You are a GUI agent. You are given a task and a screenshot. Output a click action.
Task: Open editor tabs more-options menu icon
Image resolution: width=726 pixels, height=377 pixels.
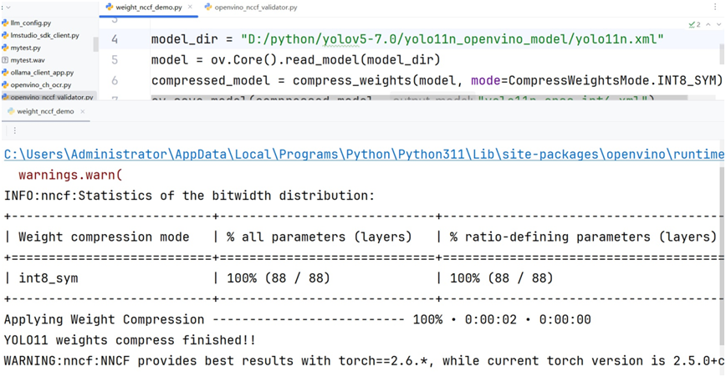click(x=715, y=7)
